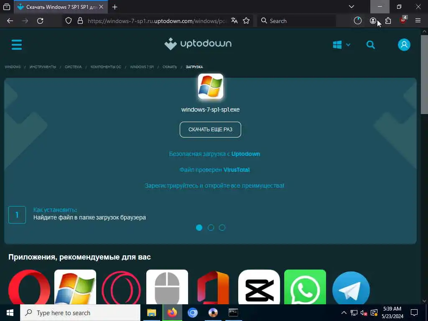
Task: Open the downloads progress icon in toolbar
Action: click(x=358, y=21)
